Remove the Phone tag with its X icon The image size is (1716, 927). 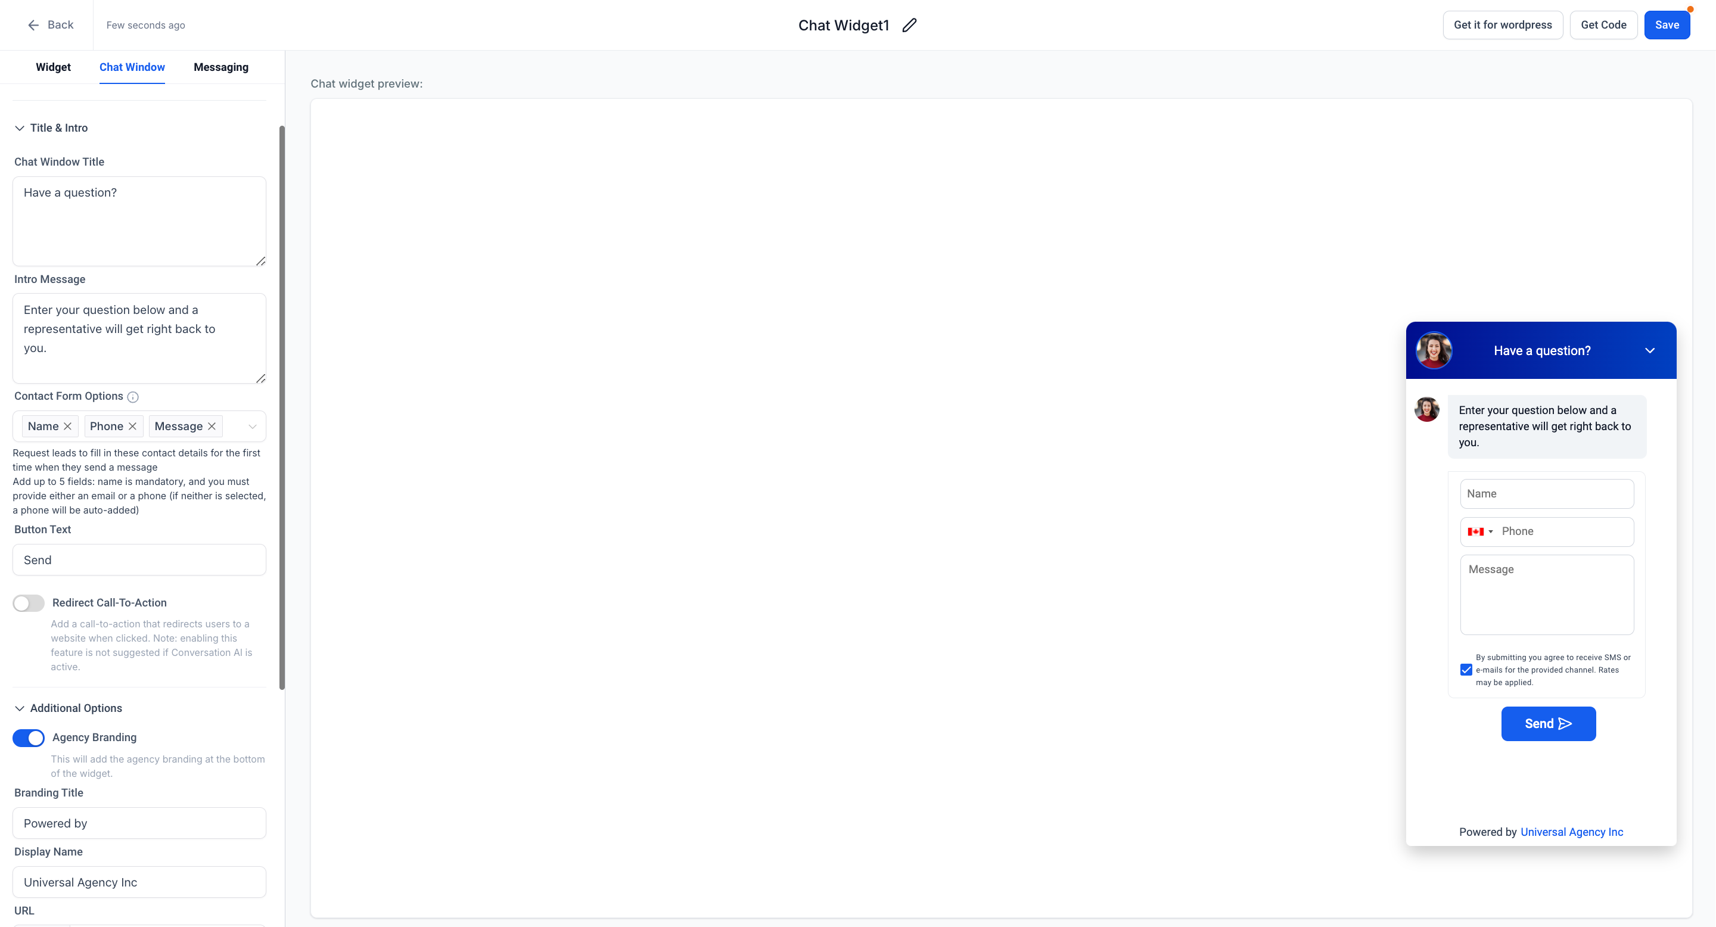(x=132, y=426)
